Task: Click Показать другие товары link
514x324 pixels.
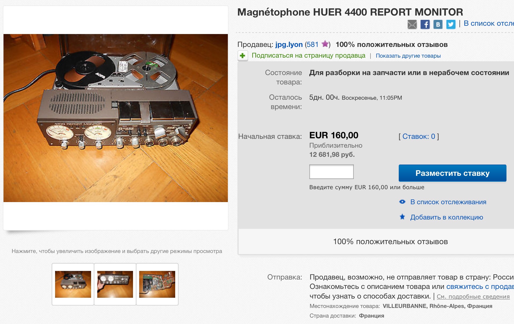Action: click(408, 56)
